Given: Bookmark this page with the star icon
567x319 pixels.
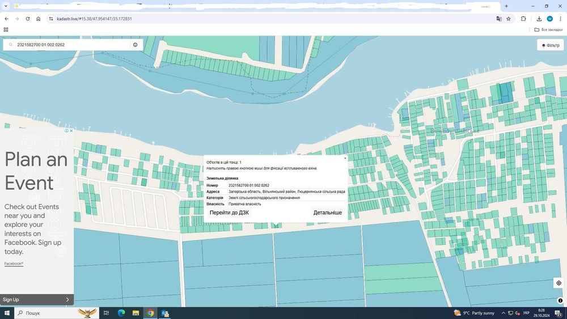Looking at the screenshot, I should pos(509,19).
